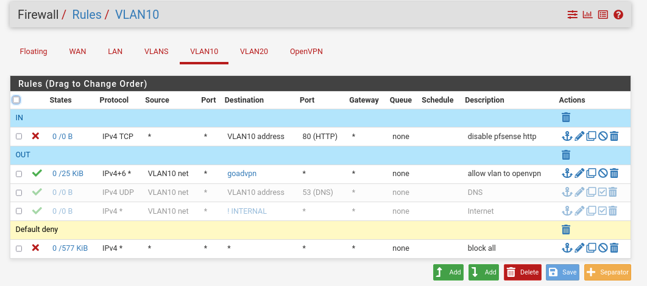Switch to the VLAN20 tab
647x286 pixels.
(x=254, y=52)
